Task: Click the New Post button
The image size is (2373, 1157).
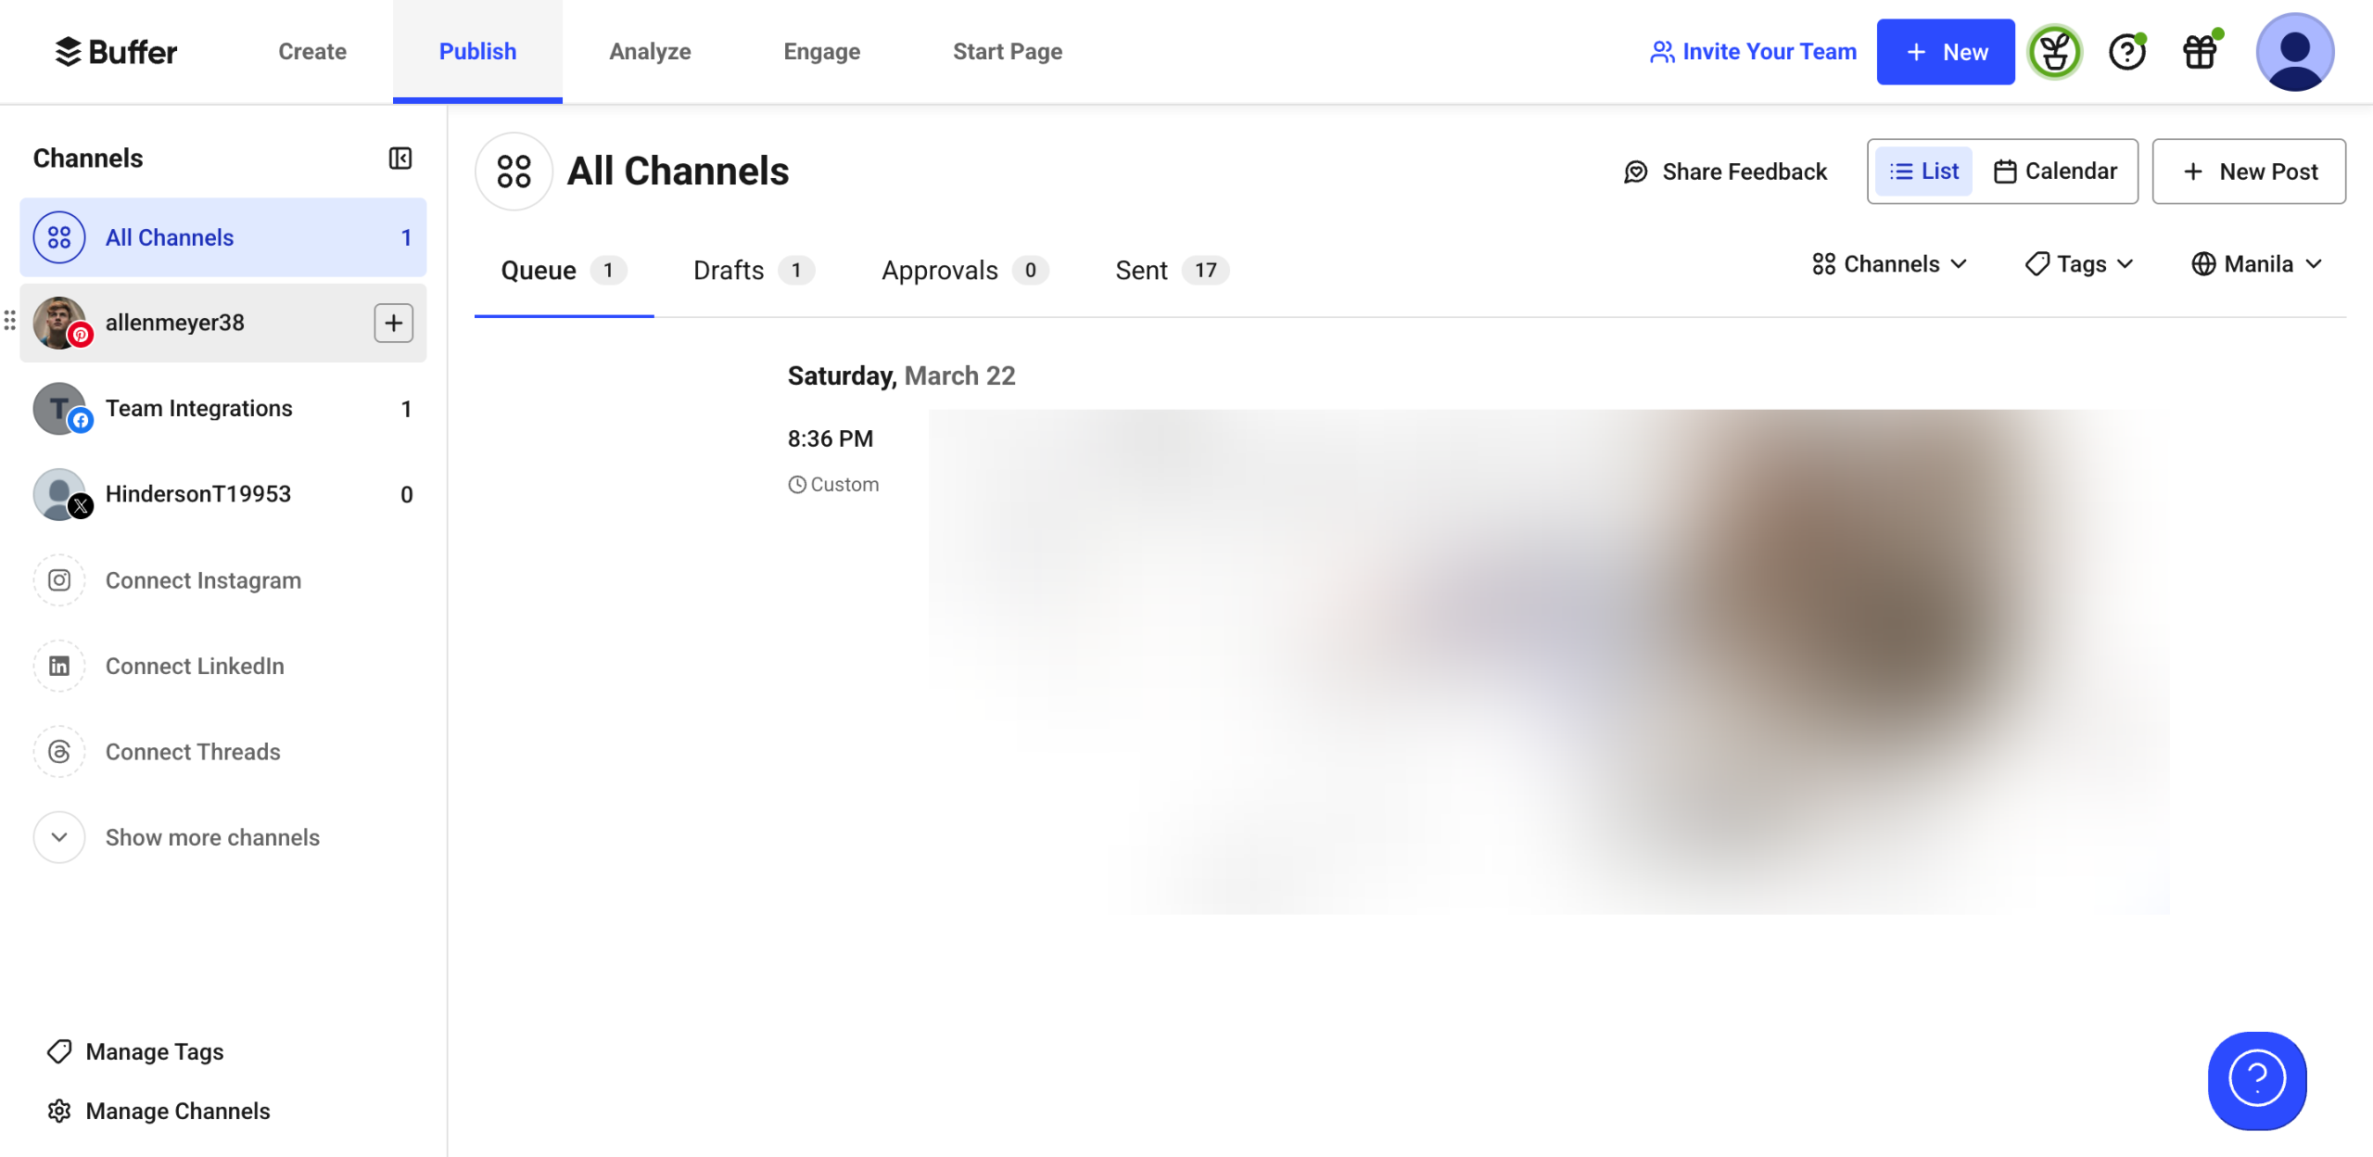Action: [2248, 172]
